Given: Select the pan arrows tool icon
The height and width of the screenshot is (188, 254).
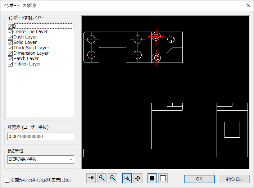Looking at the screenshot, I should point(138,178).
